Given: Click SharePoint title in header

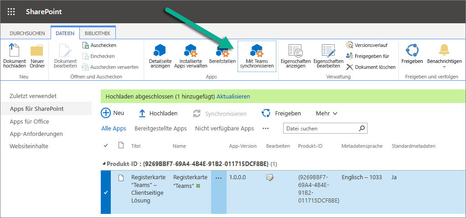Looking at the screenshot, I should tap(44, 12).
